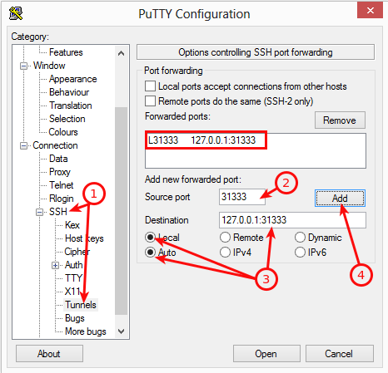Click the Open button
388x373 pixels.
pos(266,354)
